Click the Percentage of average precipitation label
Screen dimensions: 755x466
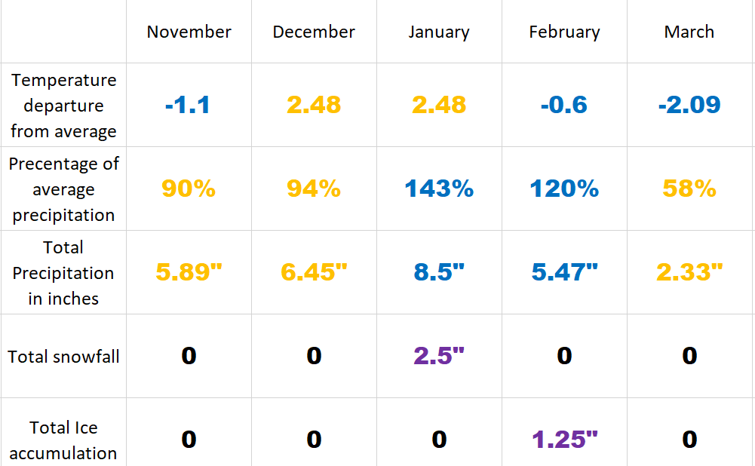(63, 189)
